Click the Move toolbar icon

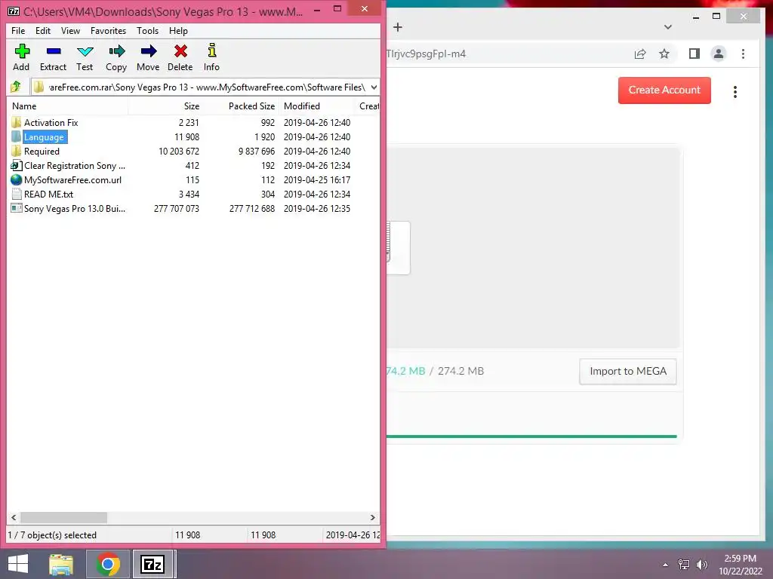pyautogui.click(x=148, y=51)
